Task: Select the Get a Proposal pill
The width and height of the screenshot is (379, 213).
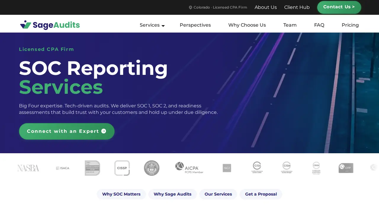Action: point(261,194)
